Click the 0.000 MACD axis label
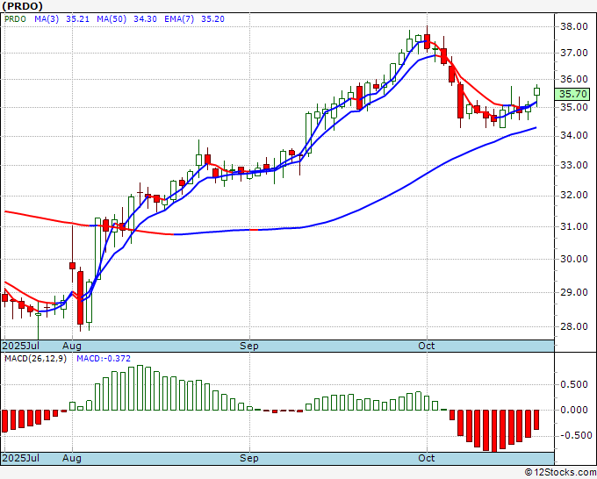 pos(574,411)
